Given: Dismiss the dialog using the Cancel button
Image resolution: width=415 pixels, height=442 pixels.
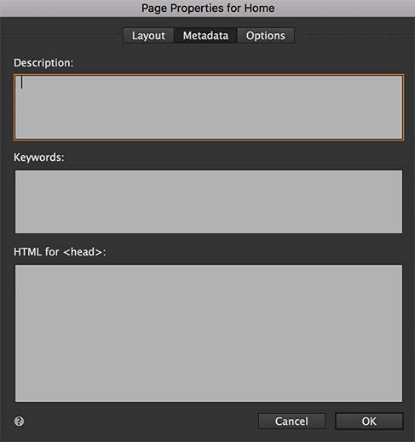Looking at the screenshot, I should tap(291, 421).
